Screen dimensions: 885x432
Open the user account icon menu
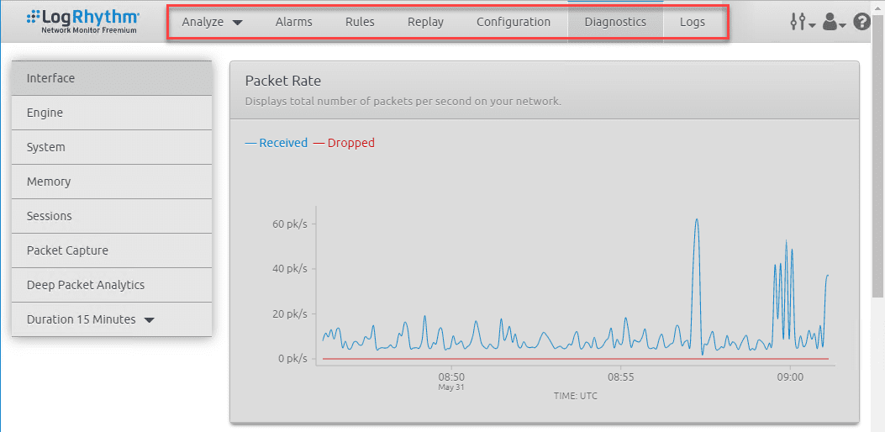[x=833, y=23]
